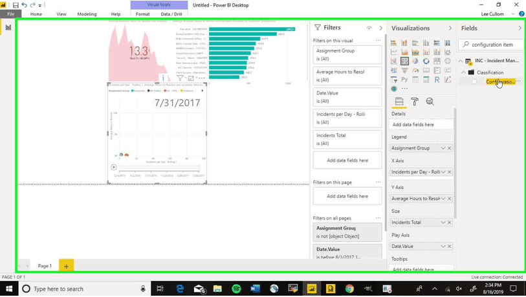Viewport: 526px width, 297px height.
Task: Open the File menu
Action: [11, 14]
